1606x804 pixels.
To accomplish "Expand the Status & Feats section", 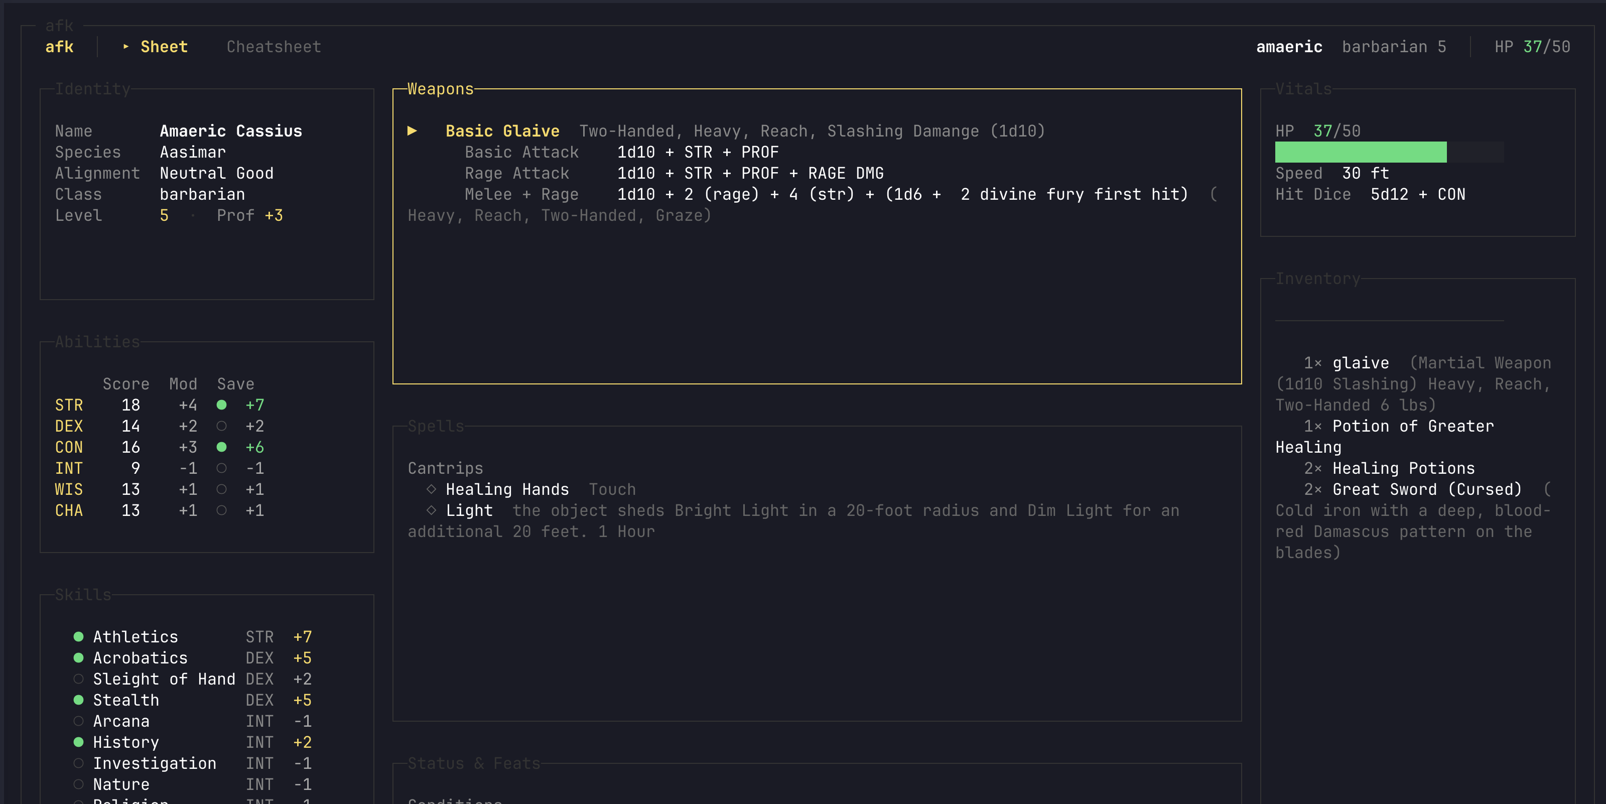I will click(475, 763).
